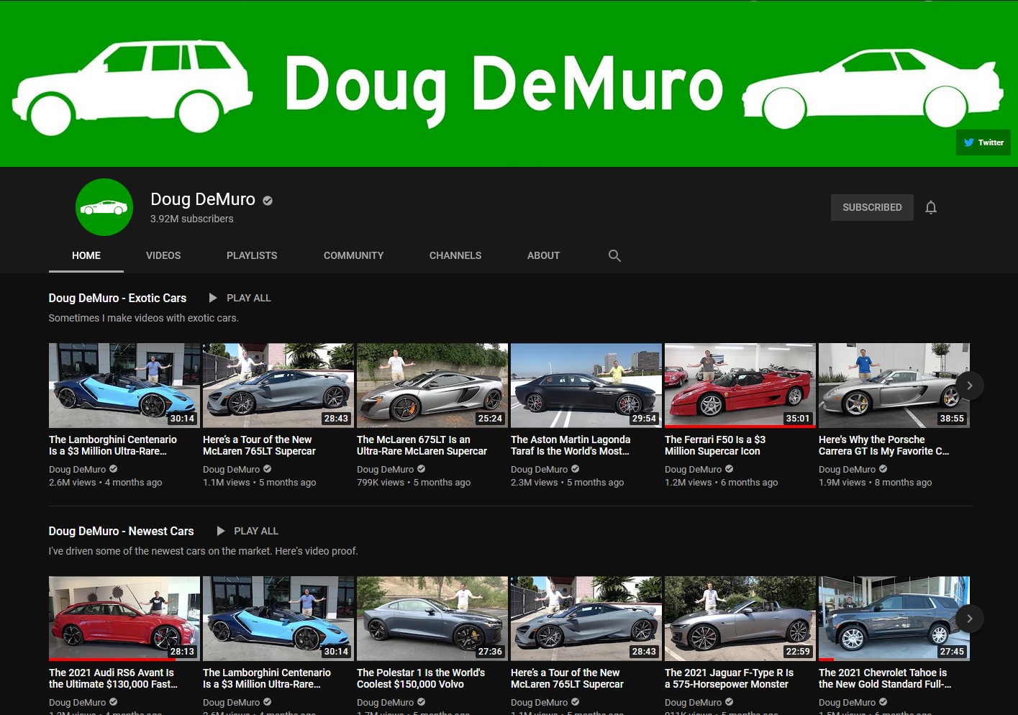
Task: Open the 2021 Audi RS6 Avant thumbnail
Action: [x=124, y=619]
